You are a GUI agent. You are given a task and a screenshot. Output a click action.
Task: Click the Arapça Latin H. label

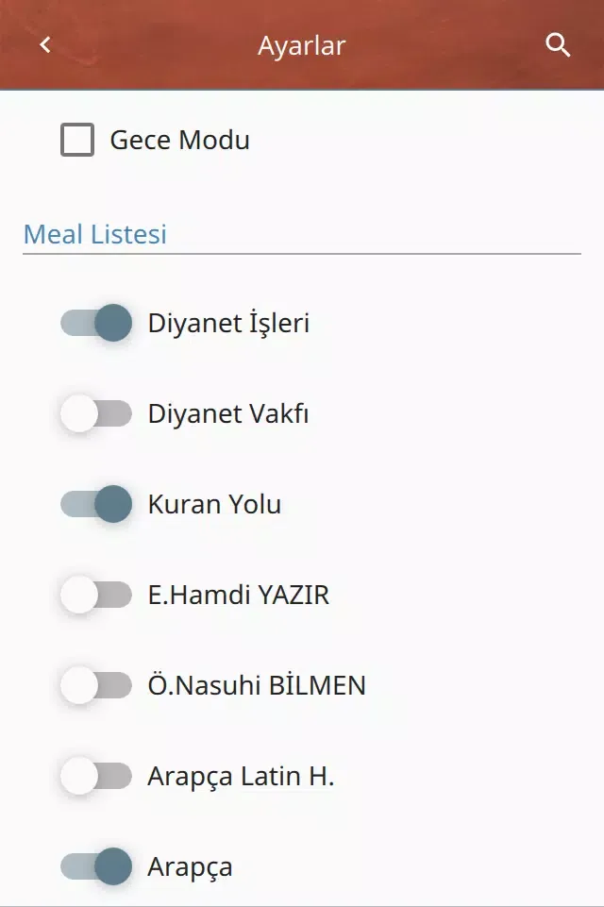(241, 776)
